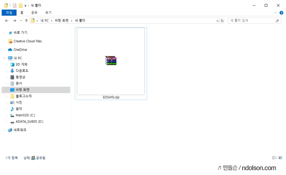Expand the OneDrive tree node
This screenshot has width=286, height=175.
(4, 50)
